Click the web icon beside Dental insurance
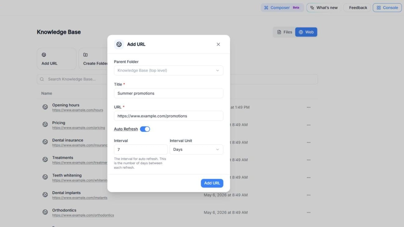 [x=45, y=142]
